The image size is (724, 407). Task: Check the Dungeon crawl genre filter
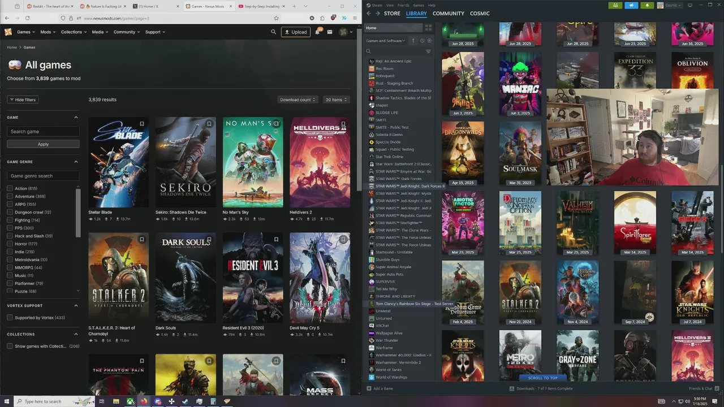pos(10,212)
